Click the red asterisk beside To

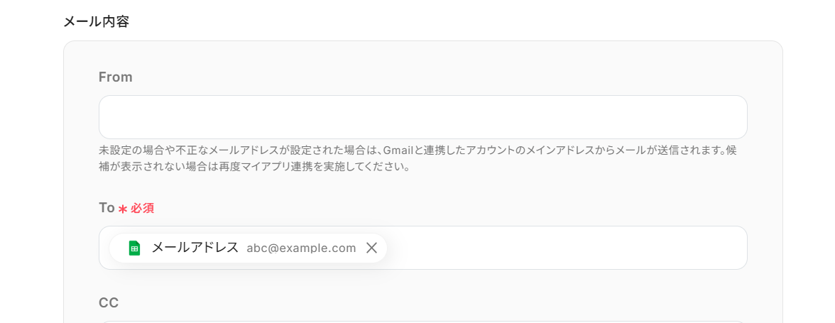[x=123, y=209]
